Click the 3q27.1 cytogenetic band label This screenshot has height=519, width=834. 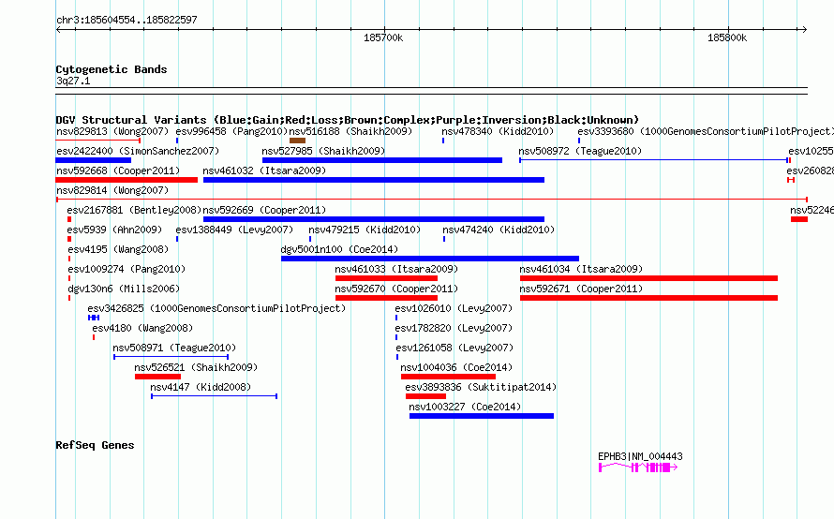pyautogui.click(x=73, y=81)
